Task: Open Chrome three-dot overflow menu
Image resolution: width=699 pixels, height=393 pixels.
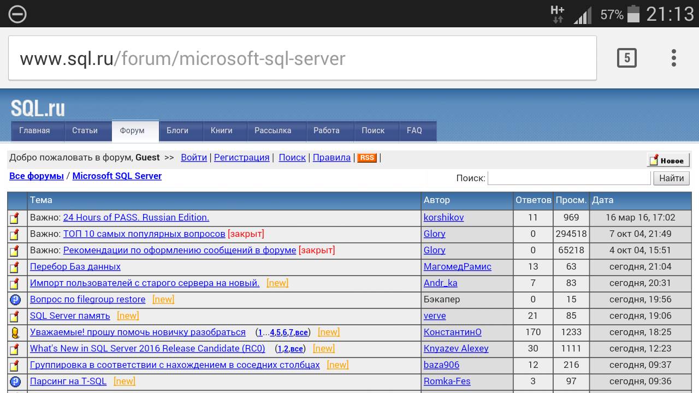Action: [673, 58]
